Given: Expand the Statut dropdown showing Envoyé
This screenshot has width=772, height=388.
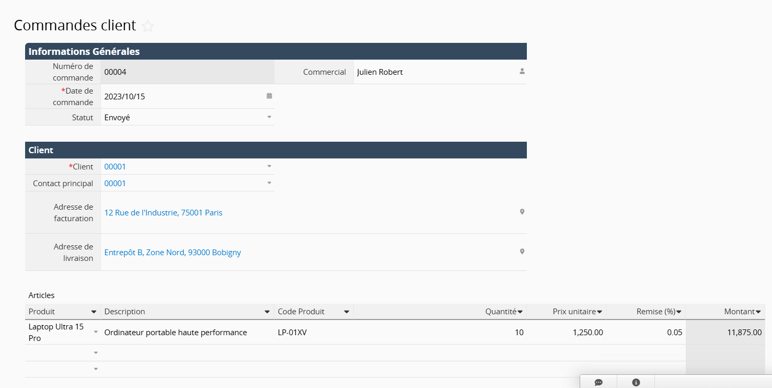Looking at the screenshot, I should 269,117.
